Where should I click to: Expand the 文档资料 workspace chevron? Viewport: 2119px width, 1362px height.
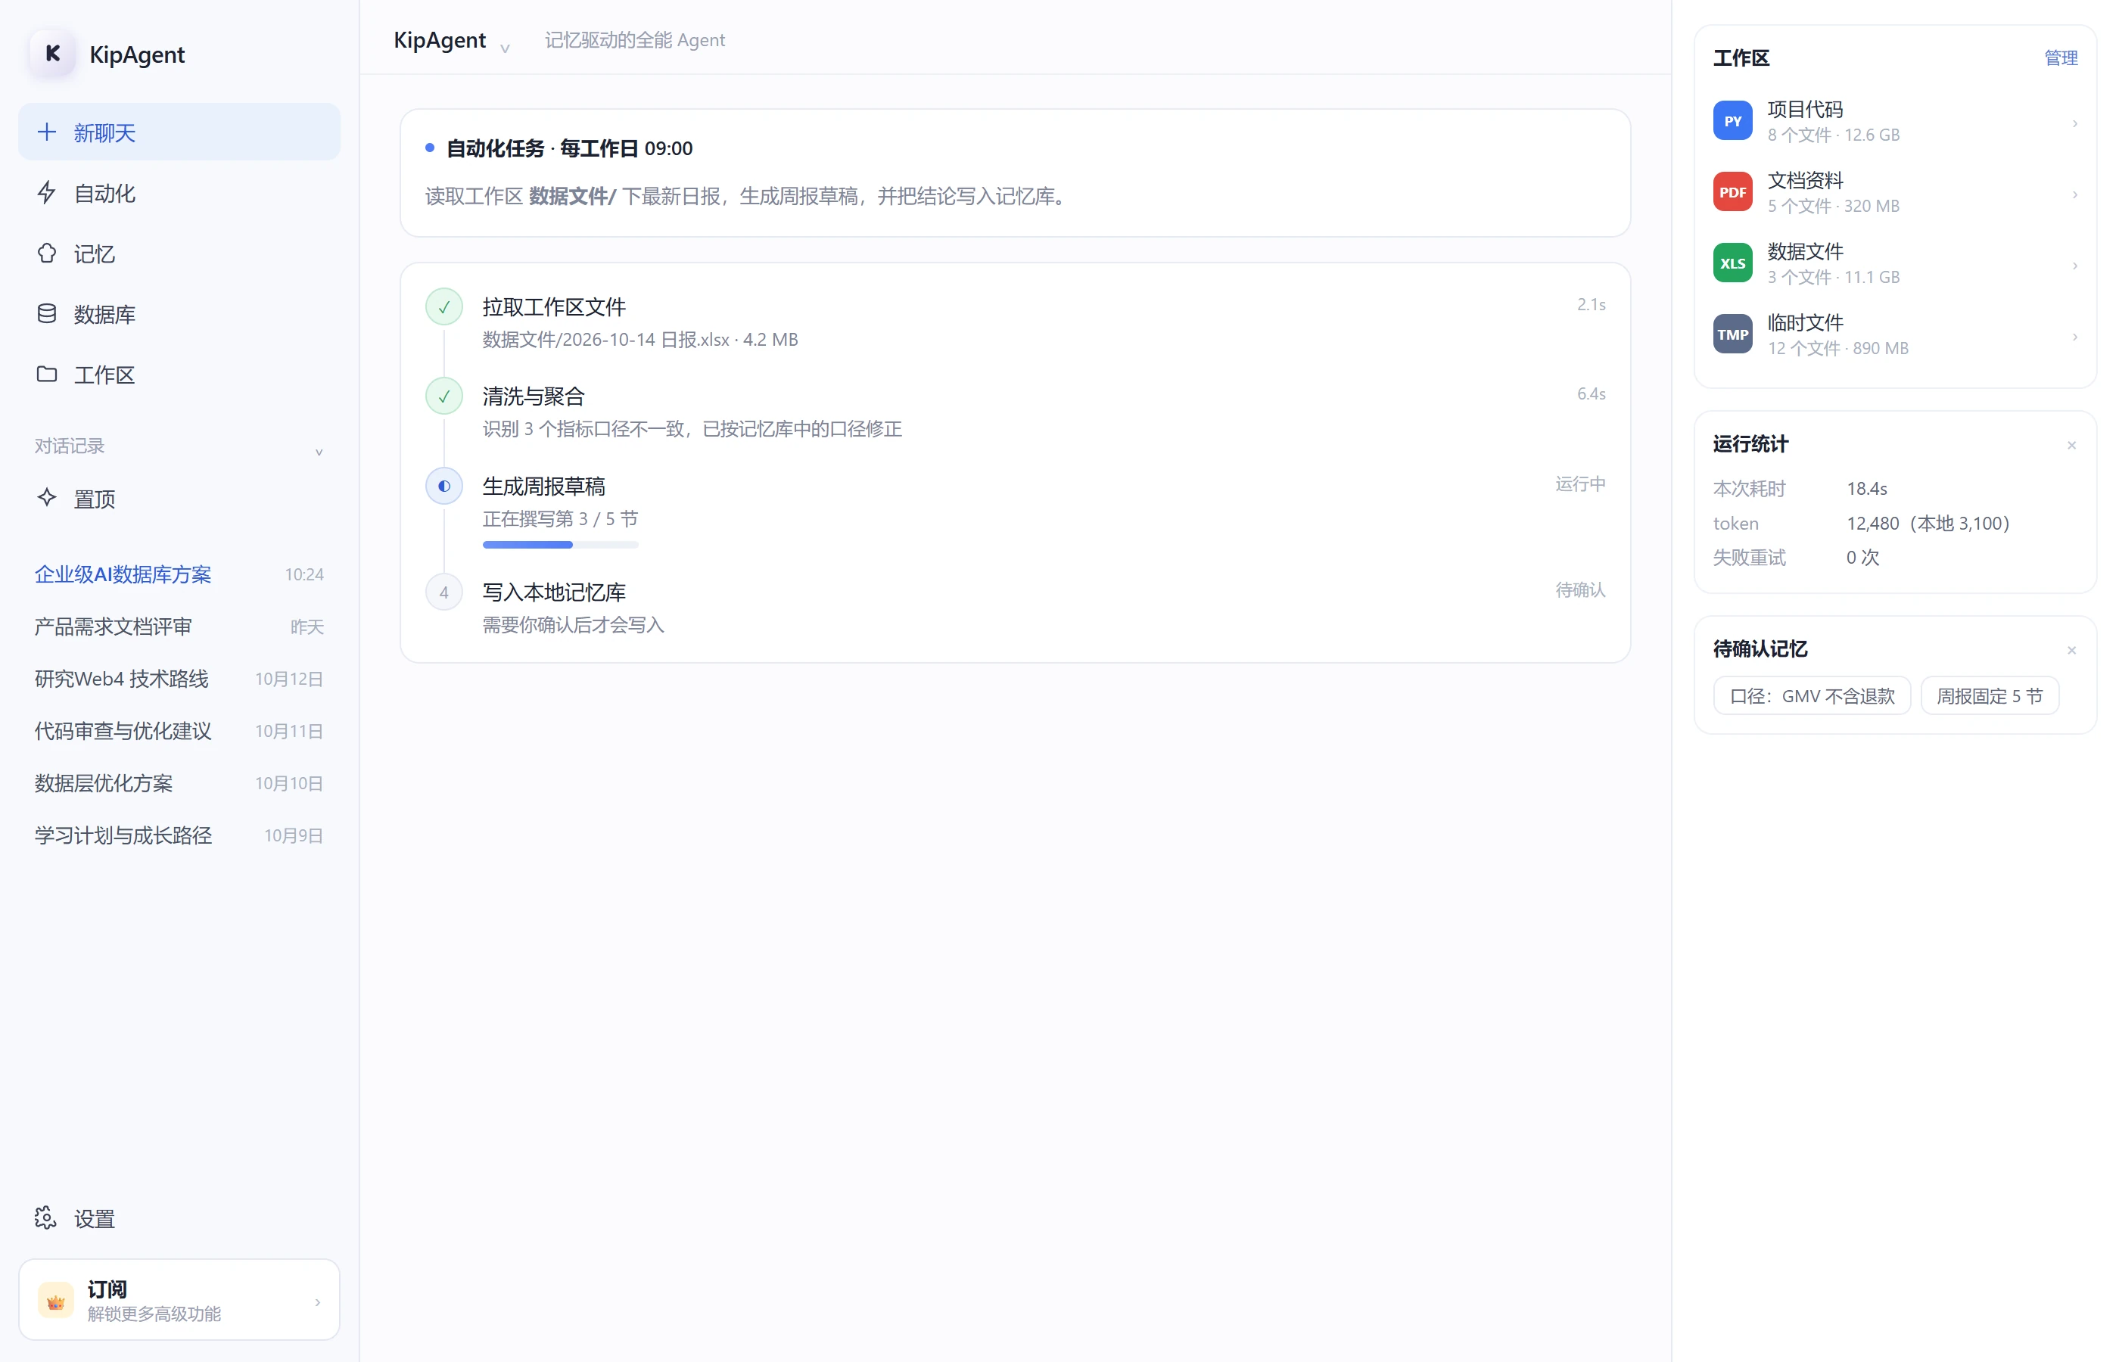tap(2074, 194)
